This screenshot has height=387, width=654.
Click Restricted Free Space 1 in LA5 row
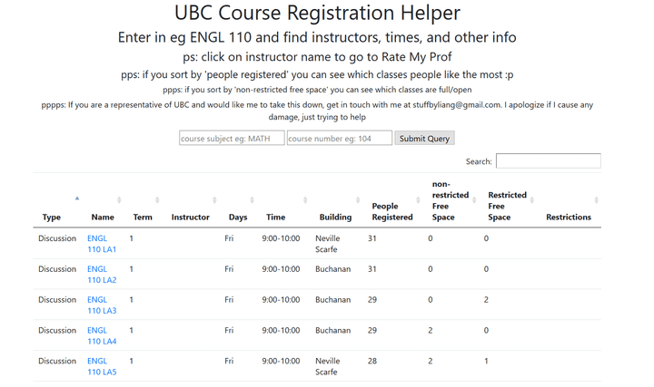tap(486, 361)
